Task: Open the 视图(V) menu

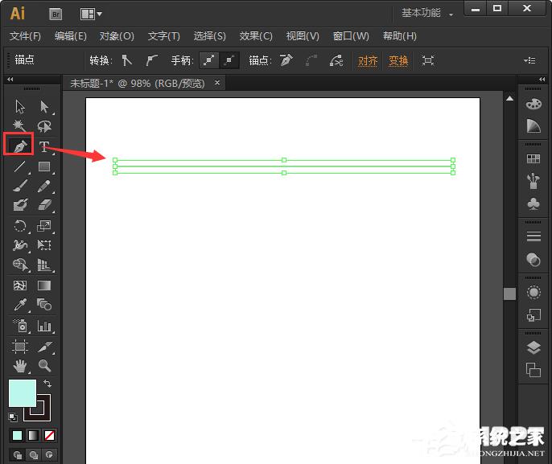Action: point(303,36)
